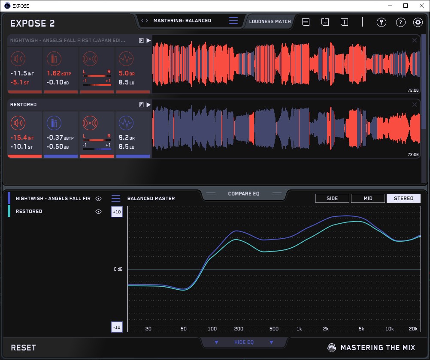Open the report notes icon in top toolbar

306,22
